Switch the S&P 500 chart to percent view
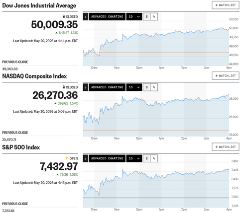This screenshot has width=249, height=213. click(154, 158)
